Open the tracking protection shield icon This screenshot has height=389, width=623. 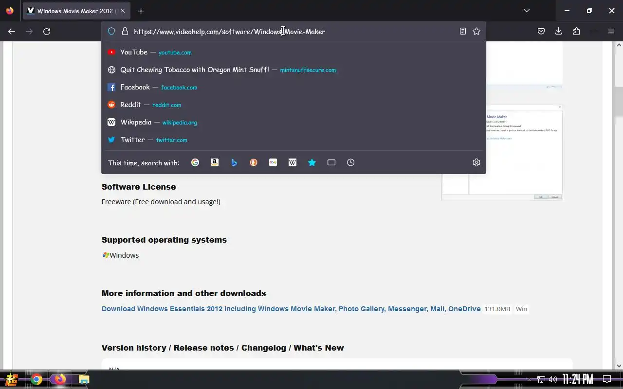click(x=111, y=31)
